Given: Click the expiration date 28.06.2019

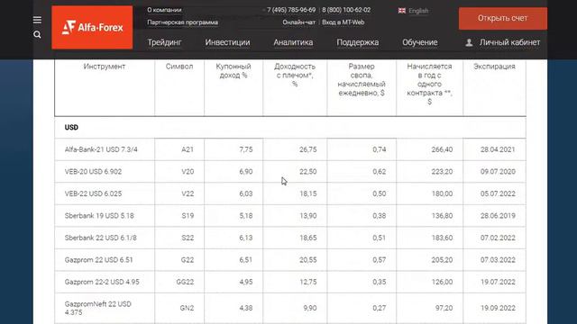Looking at the screenshot, I should pos(498,216).
